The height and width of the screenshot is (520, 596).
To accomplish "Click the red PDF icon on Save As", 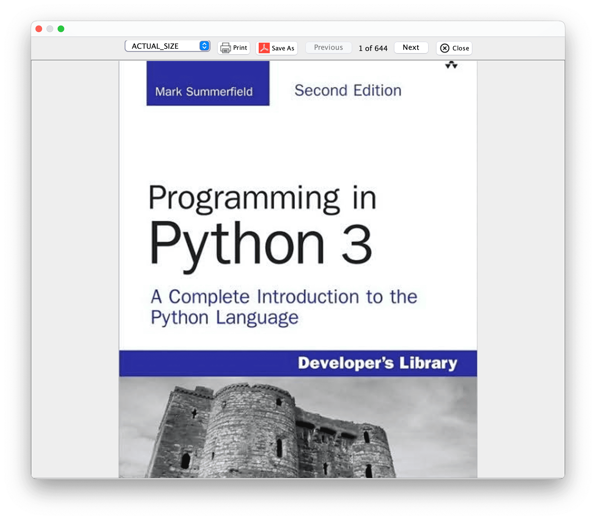I will [264, 48].
